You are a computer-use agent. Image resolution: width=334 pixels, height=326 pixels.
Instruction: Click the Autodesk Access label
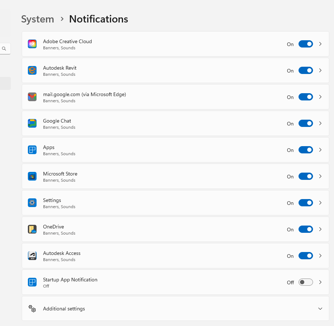pos(62,253)
